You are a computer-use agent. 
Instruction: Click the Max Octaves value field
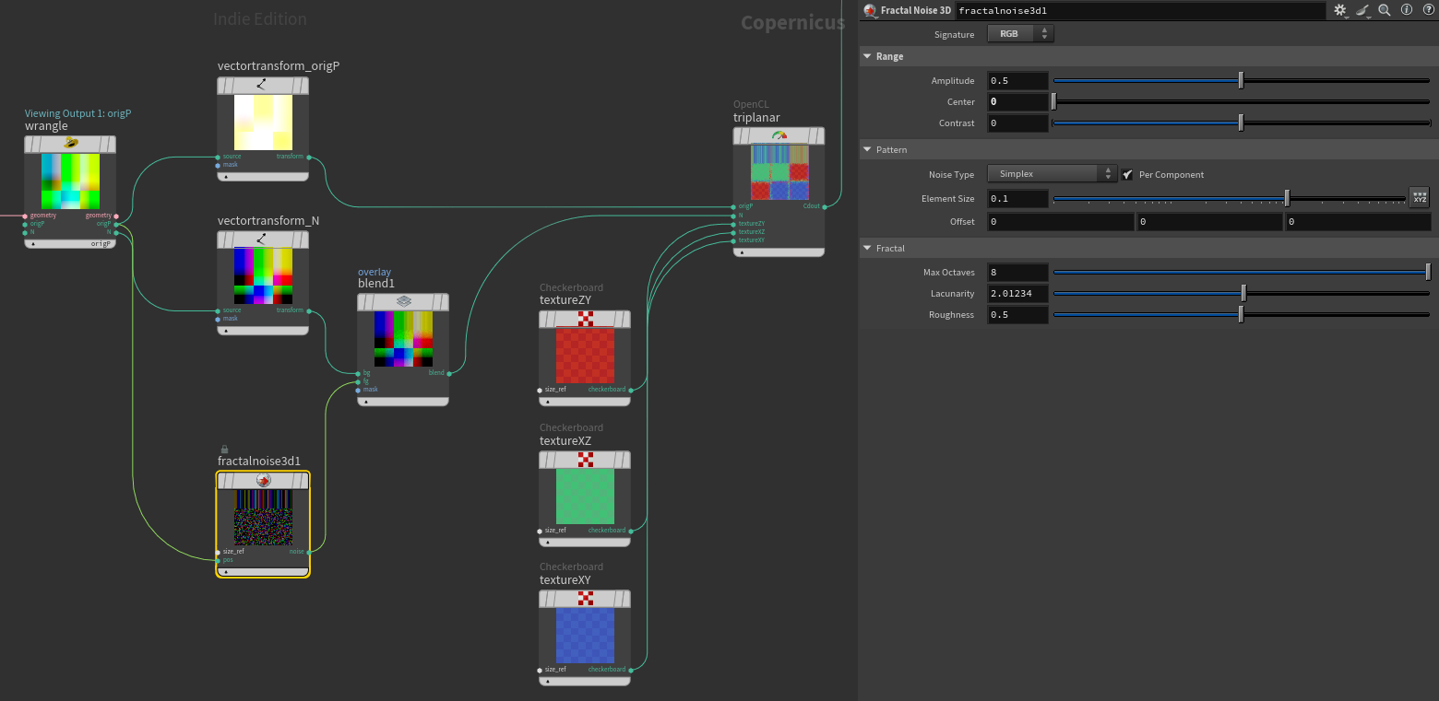coord(1017,273)
